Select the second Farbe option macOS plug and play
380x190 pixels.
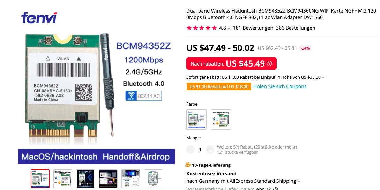pos(221,120)
